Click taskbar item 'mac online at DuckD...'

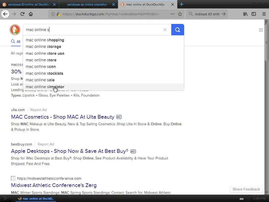tap(36, 199)
